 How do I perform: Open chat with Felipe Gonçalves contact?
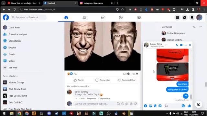[173, 33]
